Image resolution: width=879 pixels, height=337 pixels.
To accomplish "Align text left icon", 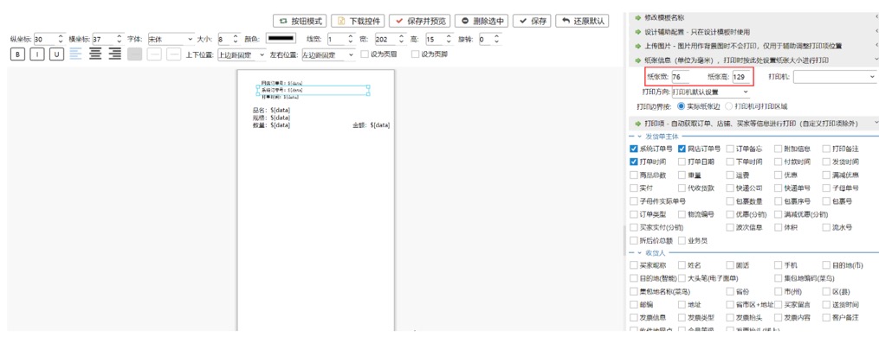I will pyautogui.click(x=75, y=54).
